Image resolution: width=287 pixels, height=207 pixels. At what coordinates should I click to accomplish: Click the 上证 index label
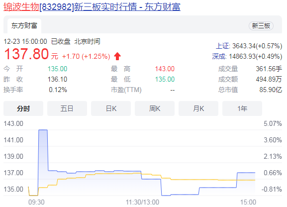222,46
